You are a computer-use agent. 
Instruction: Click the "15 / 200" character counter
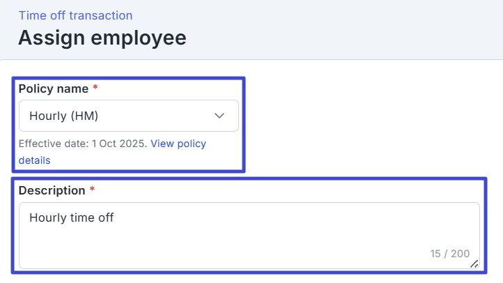[449, 254]
